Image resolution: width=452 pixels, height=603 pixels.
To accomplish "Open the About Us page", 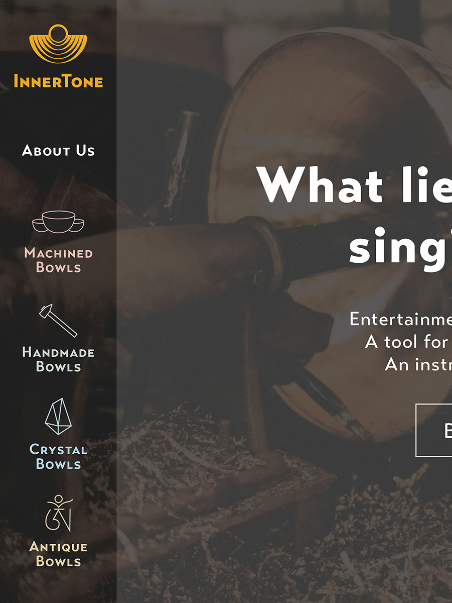I will pyautogui.click(x=58, y=150).
